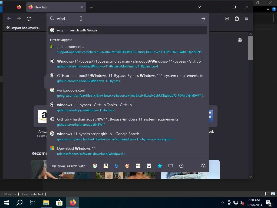
Task: Click the Go arrow in address bar
Action: coord(203,19)
